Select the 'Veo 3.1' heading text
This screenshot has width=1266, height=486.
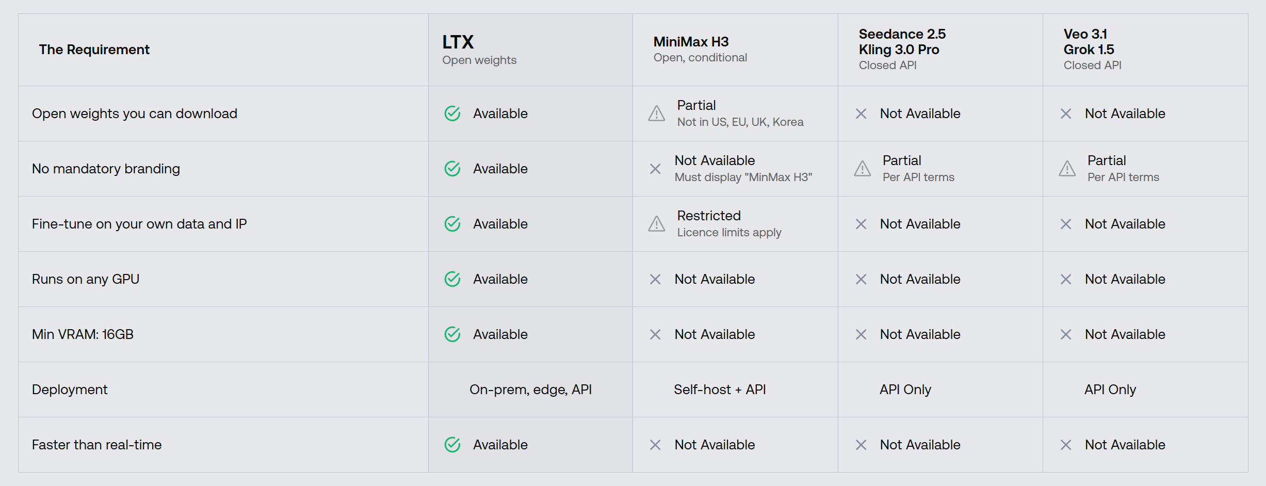(1085, 34)
